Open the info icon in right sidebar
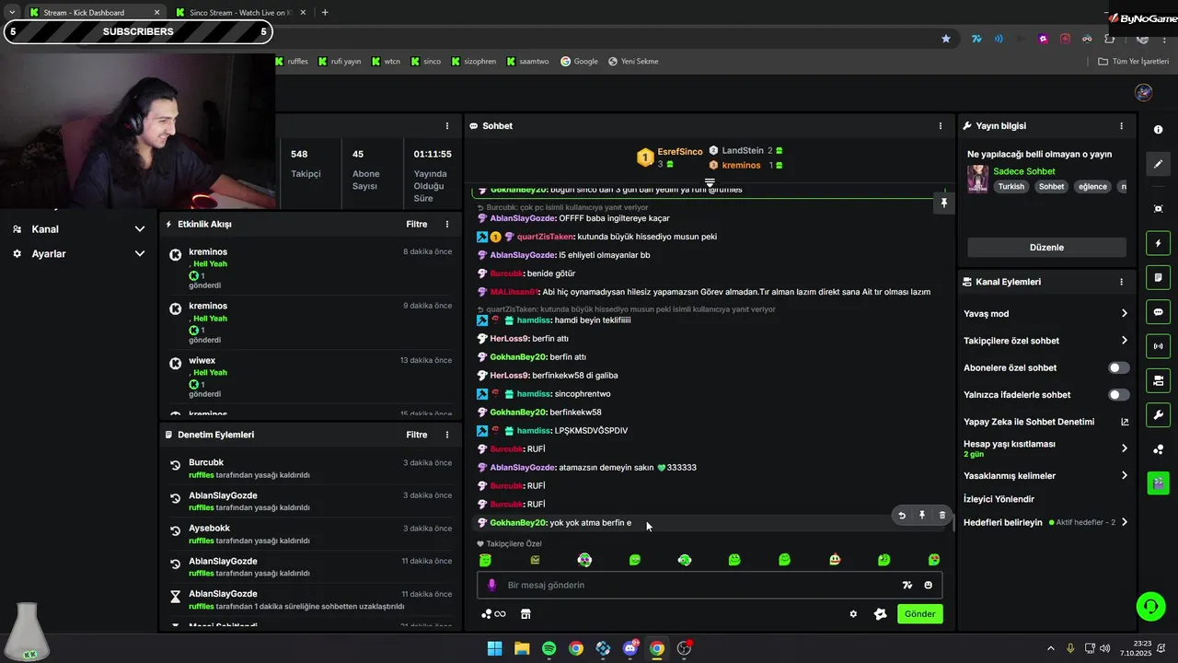 point(1158,130)
